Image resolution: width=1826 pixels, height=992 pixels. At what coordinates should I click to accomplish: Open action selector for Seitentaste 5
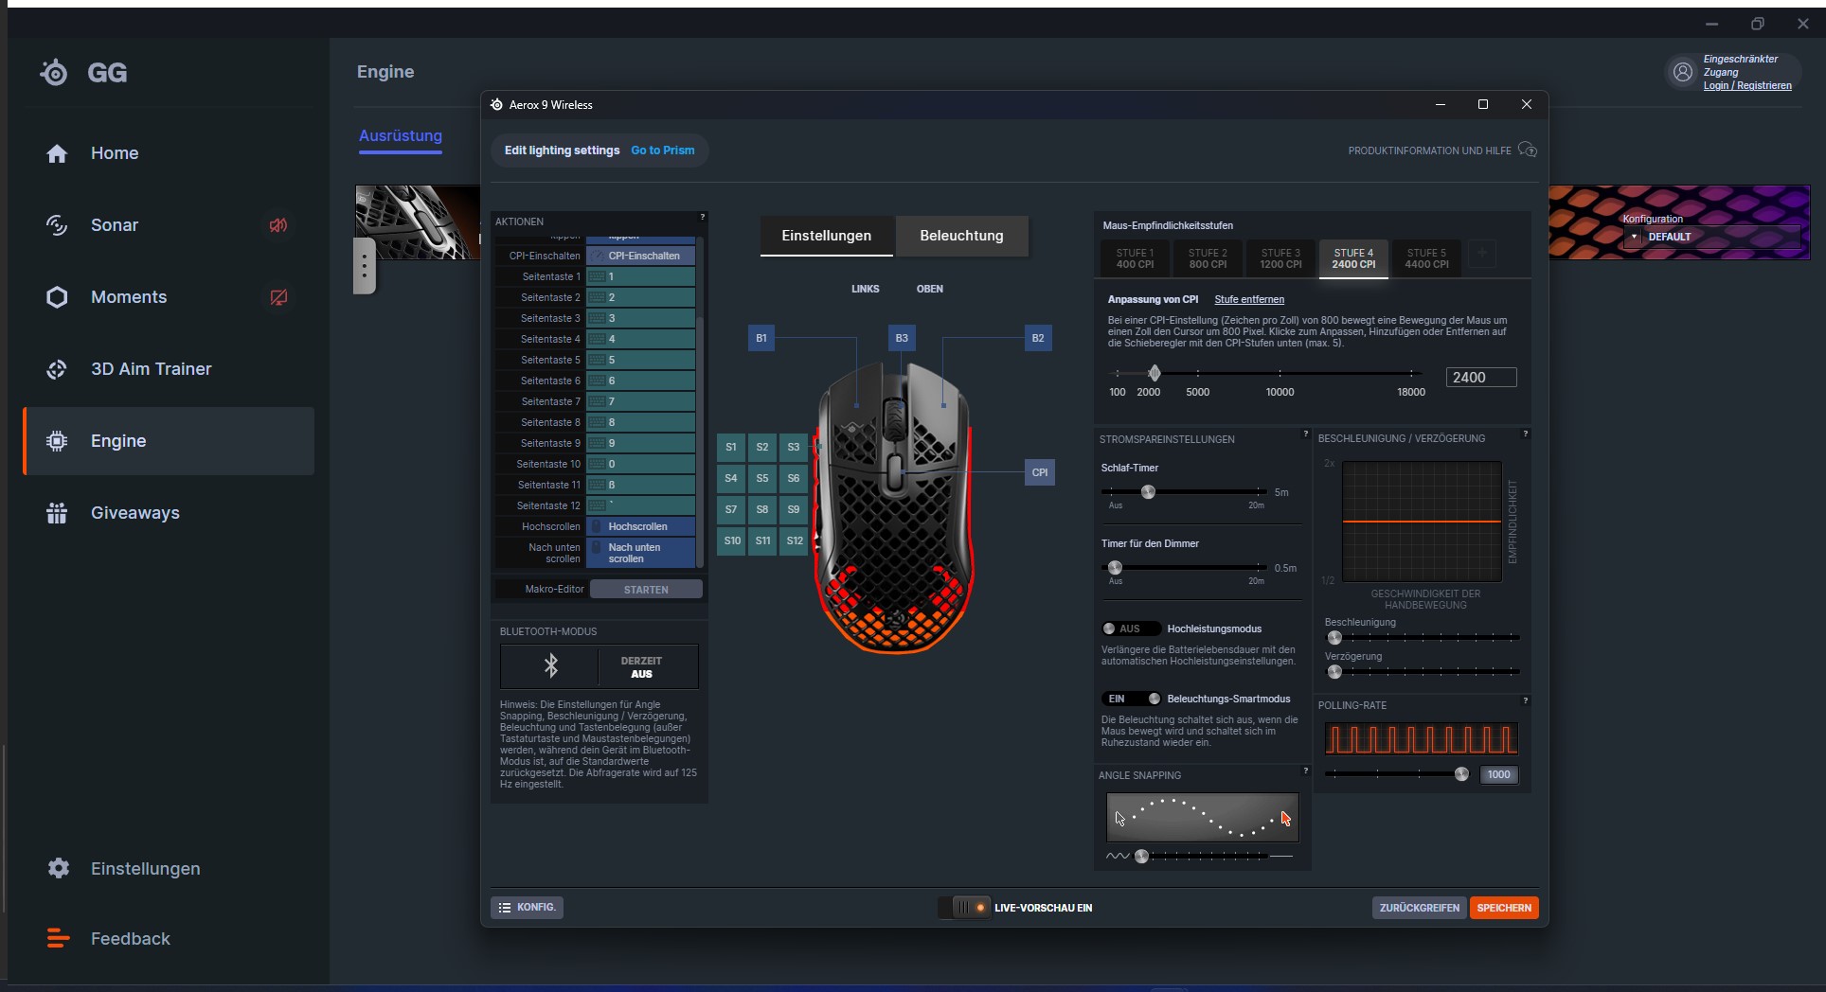(x=641, y=360)
